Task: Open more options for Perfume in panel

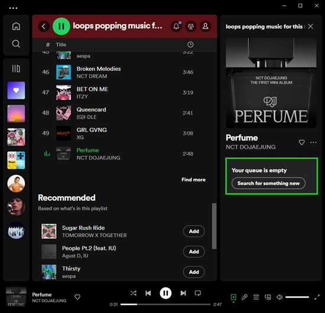Action: (x=313, y=142)
